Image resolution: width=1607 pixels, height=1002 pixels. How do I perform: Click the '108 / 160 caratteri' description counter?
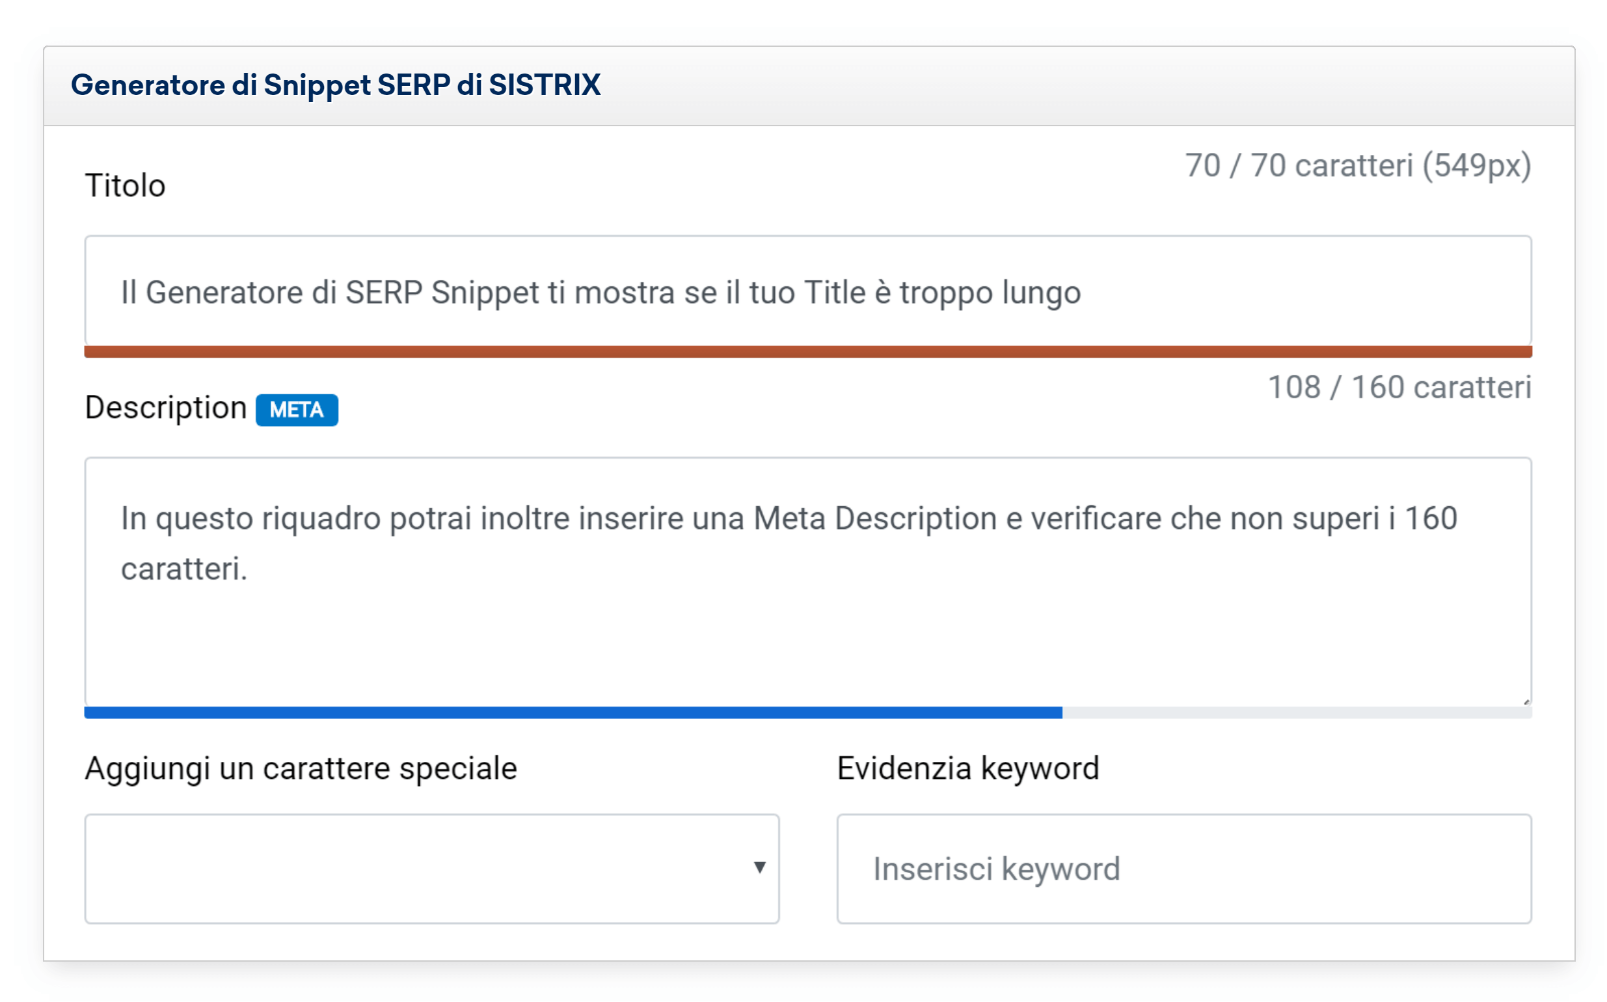point(1399,388)
